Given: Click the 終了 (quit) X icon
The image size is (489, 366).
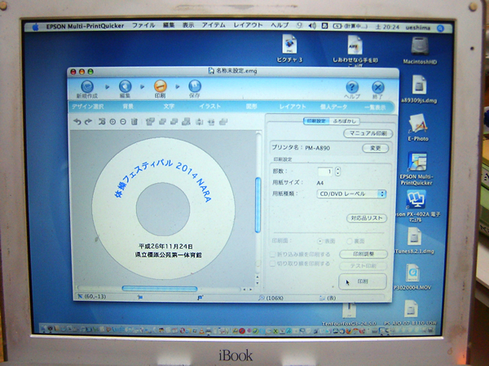Looking at the screenshot, I should (377, 88).
